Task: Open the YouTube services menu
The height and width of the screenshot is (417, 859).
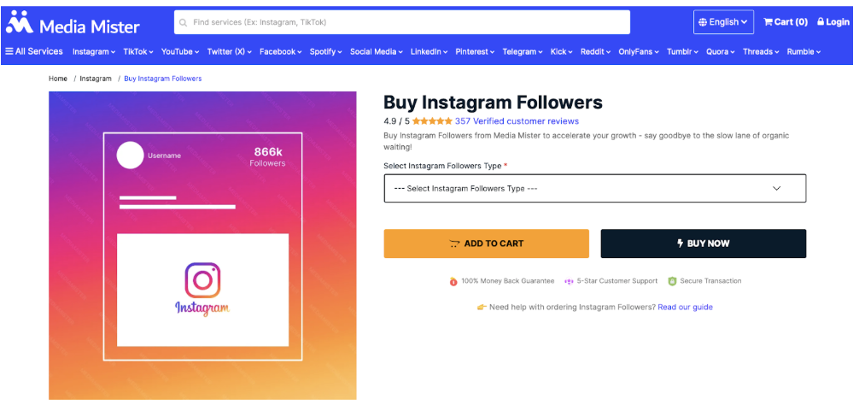Action: [x=179, y=51]
